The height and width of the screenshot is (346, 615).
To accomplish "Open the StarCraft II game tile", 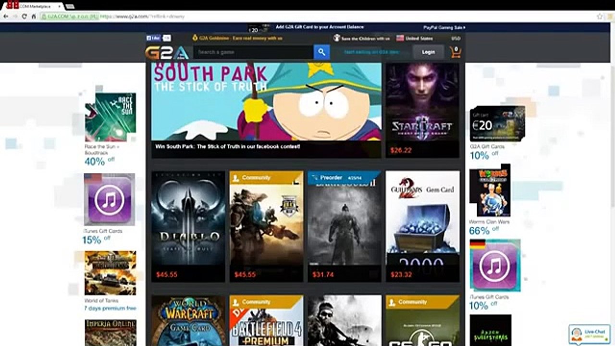I will (422, 110).
